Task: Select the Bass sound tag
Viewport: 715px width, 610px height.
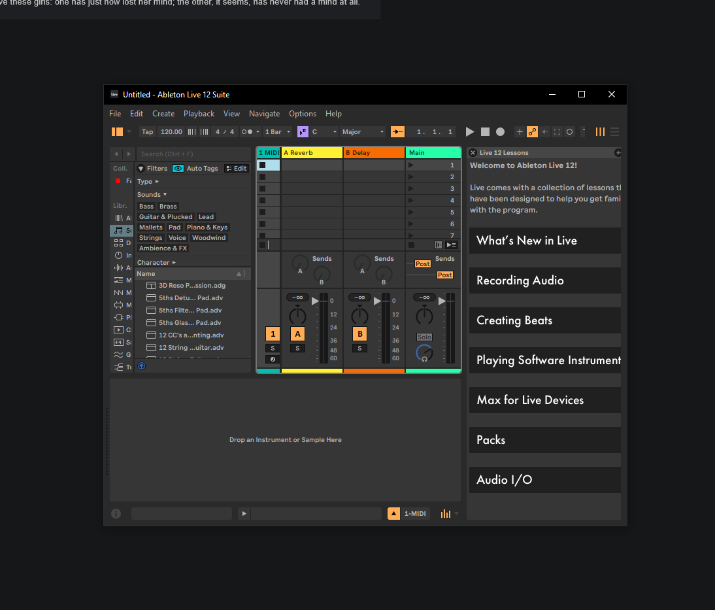Action: 146,206
